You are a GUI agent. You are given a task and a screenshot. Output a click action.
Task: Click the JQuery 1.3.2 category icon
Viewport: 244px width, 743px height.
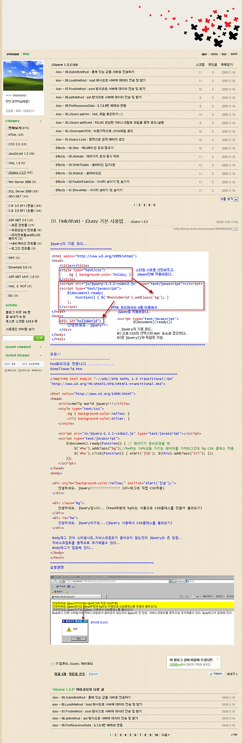tap(6, 173)
